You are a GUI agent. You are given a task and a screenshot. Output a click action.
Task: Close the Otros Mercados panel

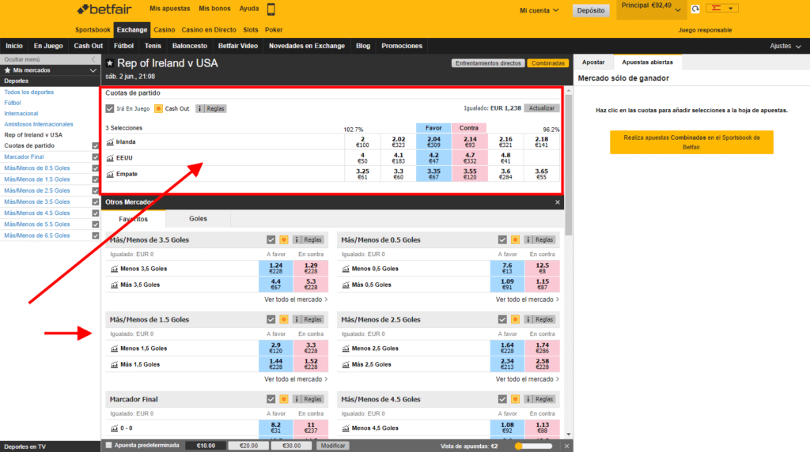point(558,202)
